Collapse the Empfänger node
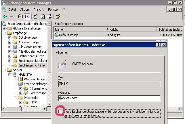 tap(4, 33)
